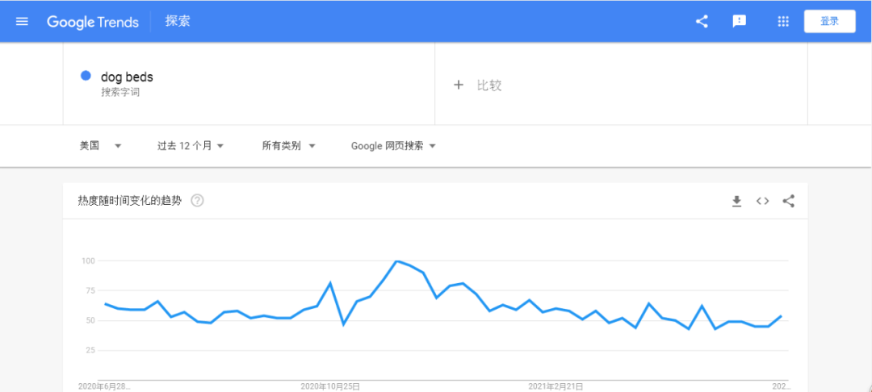Image resolution: width=872 pixels, height=392 pixels.
Task: Click the peak point of the trend line
Action: 396,261
